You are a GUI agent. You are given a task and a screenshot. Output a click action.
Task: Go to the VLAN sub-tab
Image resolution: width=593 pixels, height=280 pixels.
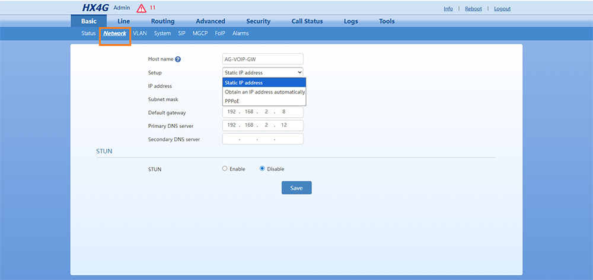(140, 34)
